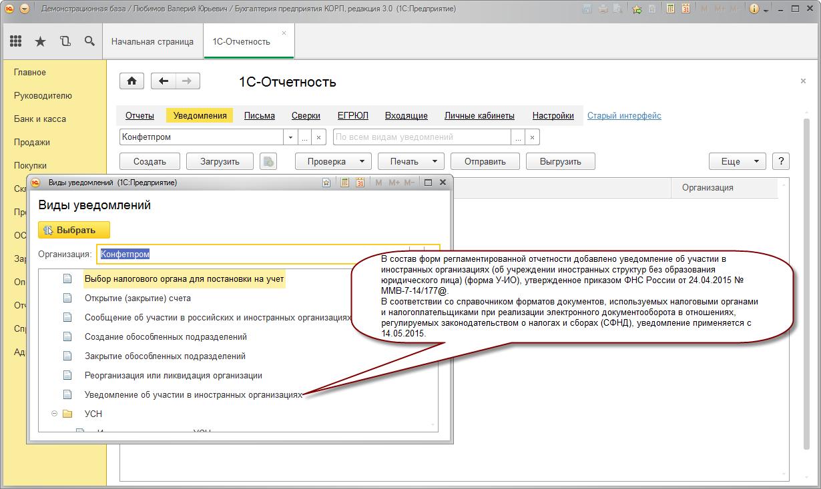Go back with the left arrow
This screenshot has height=489, width=821.
click(164, 81)
